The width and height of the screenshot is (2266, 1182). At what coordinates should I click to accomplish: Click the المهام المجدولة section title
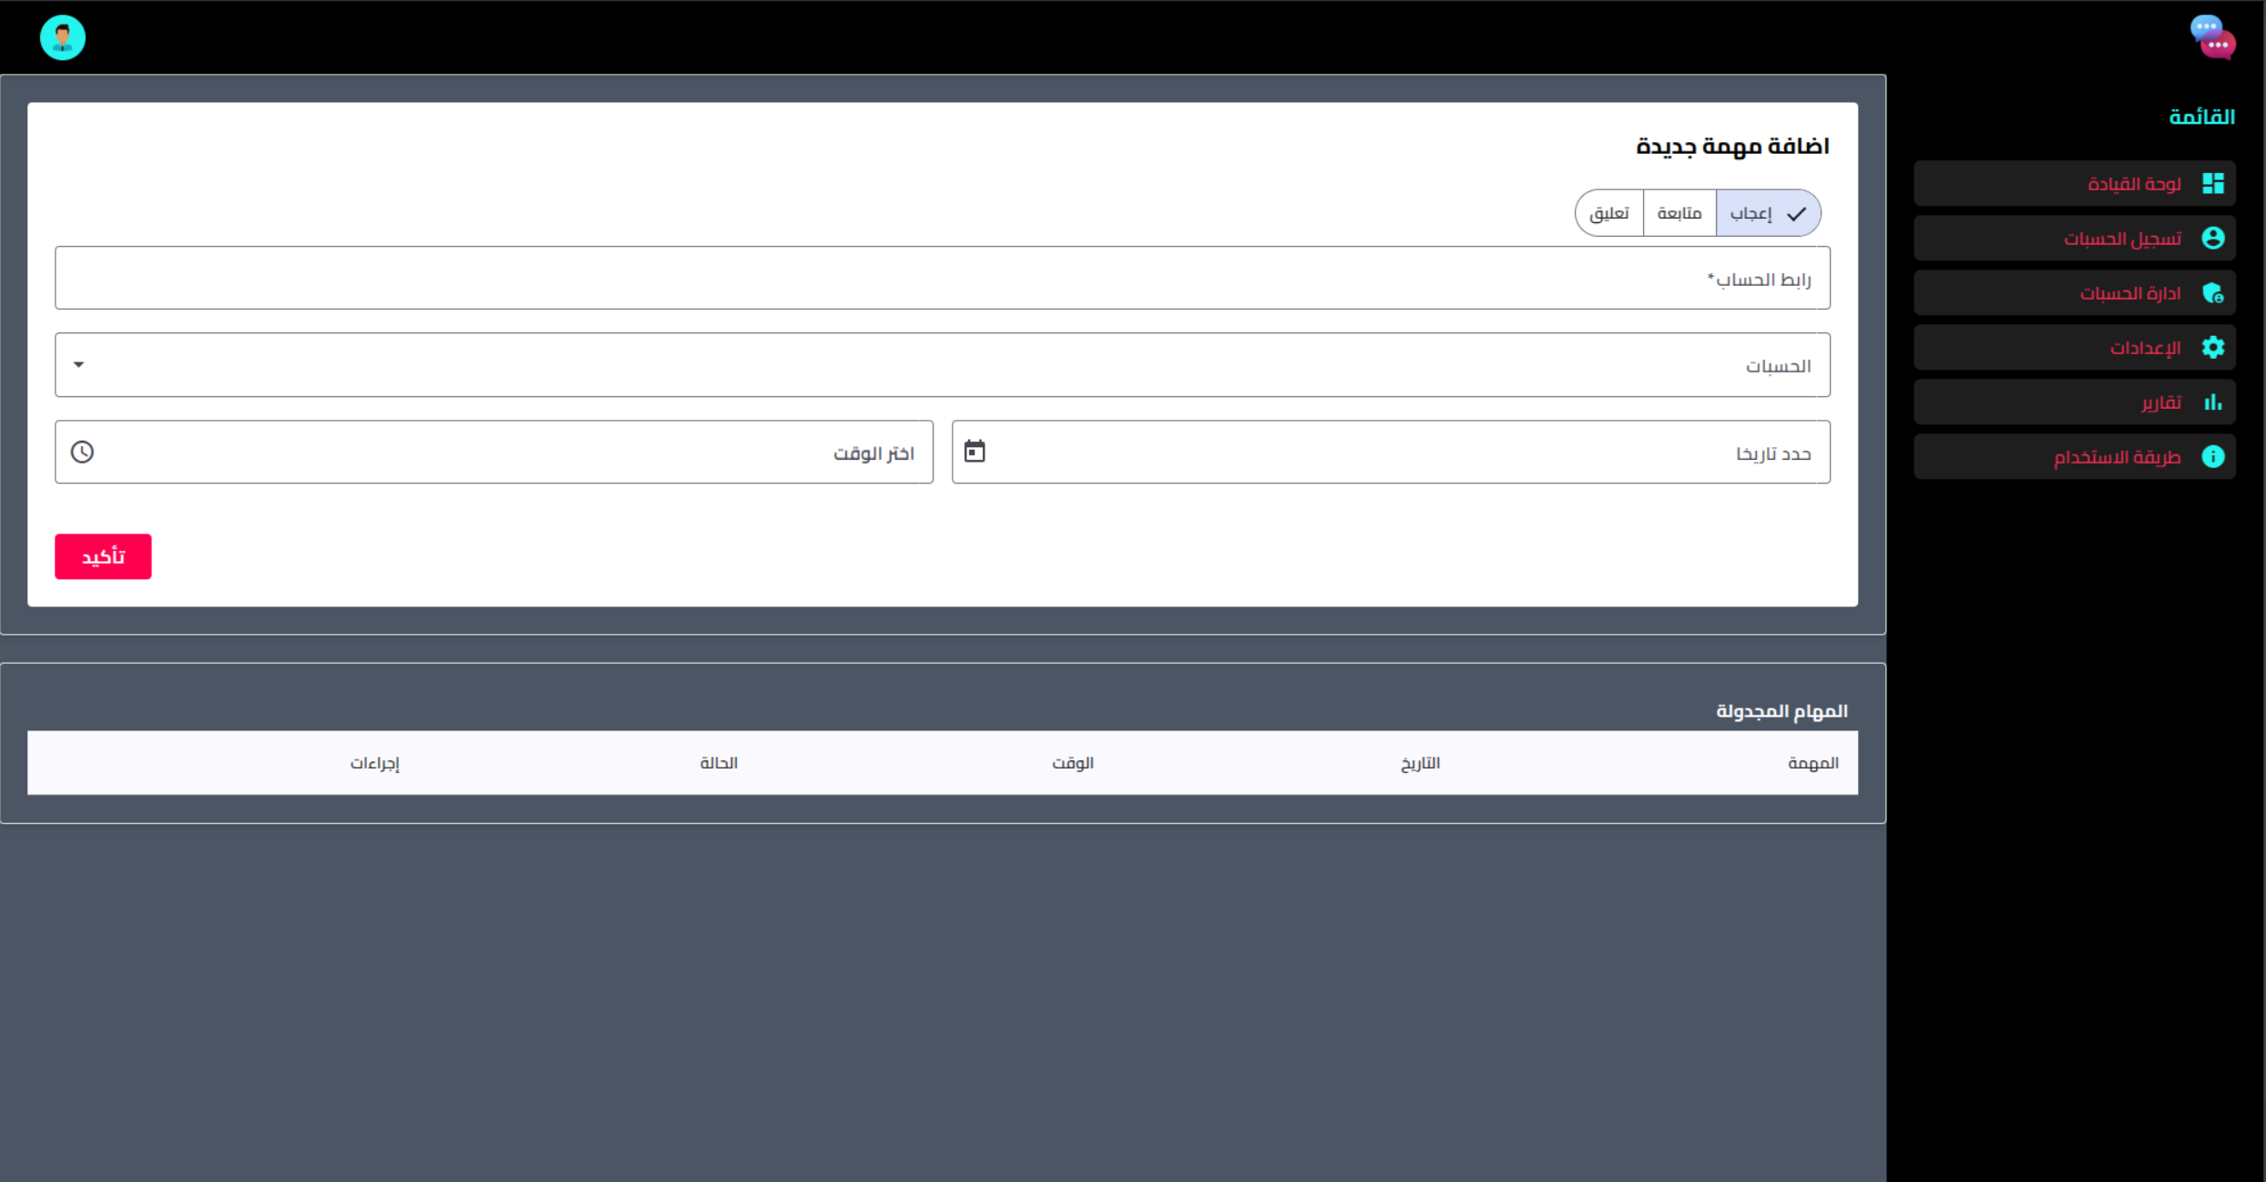coord(1781,710)
